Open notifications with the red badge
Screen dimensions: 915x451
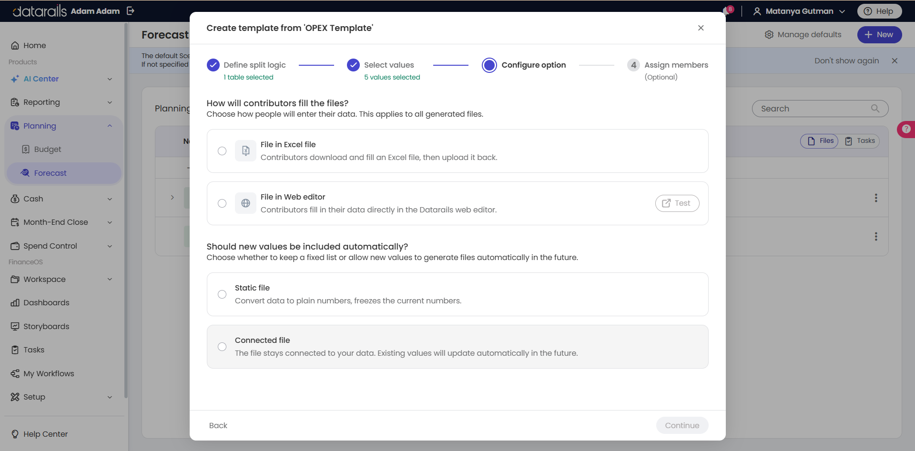click(x=727, y=10)
